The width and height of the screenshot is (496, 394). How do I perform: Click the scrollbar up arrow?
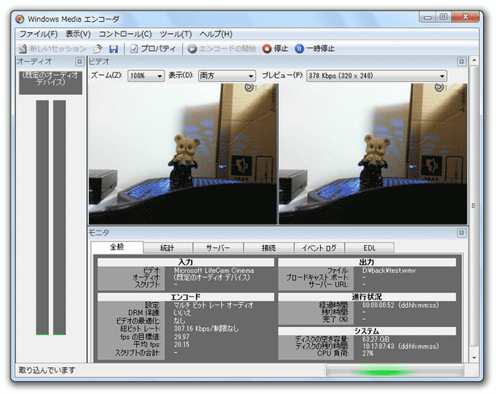pyautogui.click(x=474, y=60)
